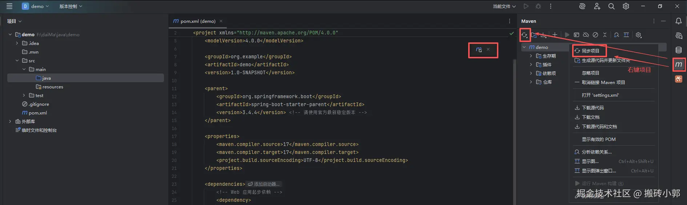
Task: Choose 显示有效的 POM menu entry
Action: [598, 139]
